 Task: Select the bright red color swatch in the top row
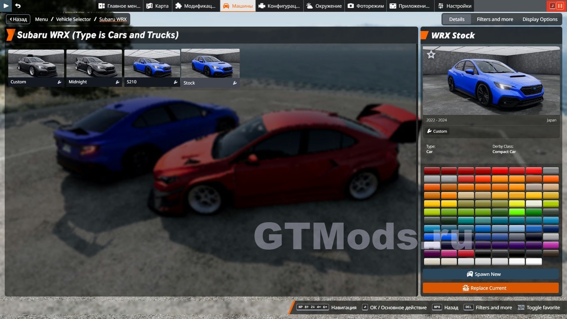[x=500, y=171]
